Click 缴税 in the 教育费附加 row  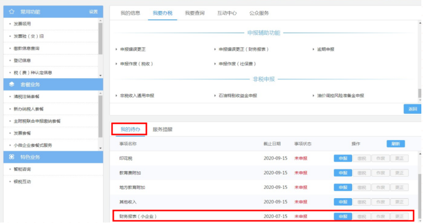362,173
